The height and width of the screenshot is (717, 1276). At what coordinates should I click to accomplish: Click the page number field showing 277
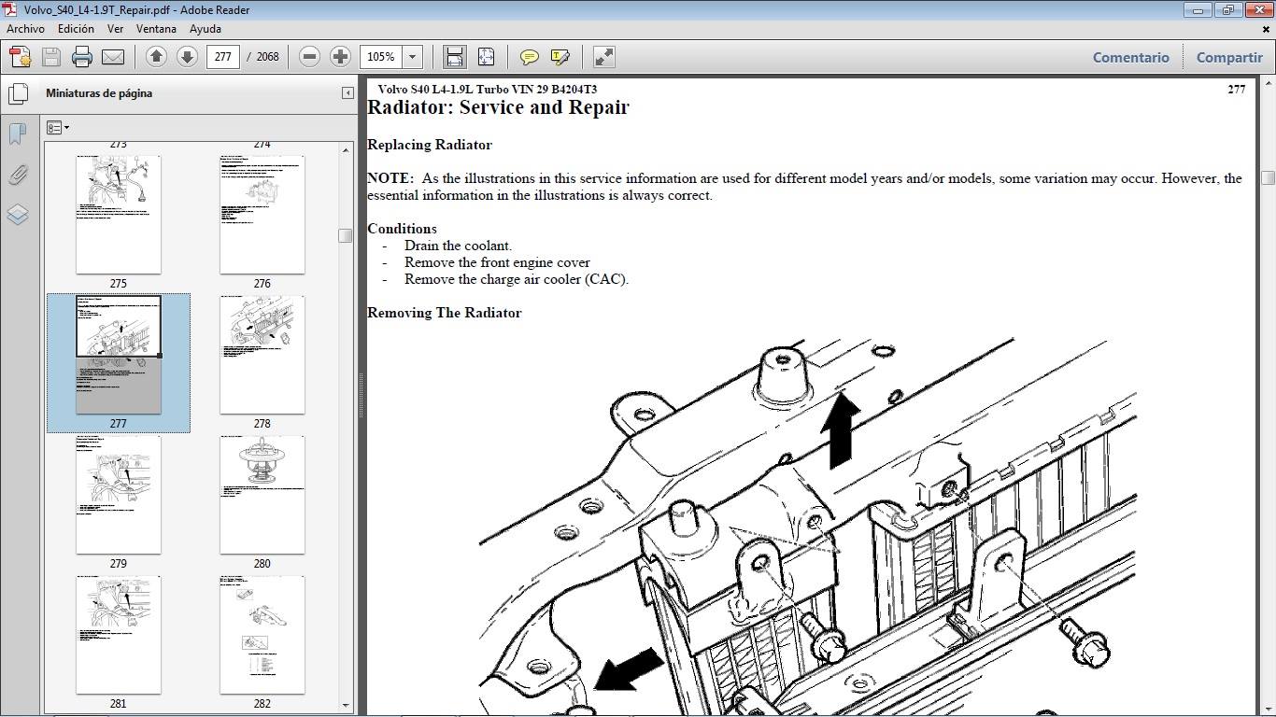pos(222,57)
